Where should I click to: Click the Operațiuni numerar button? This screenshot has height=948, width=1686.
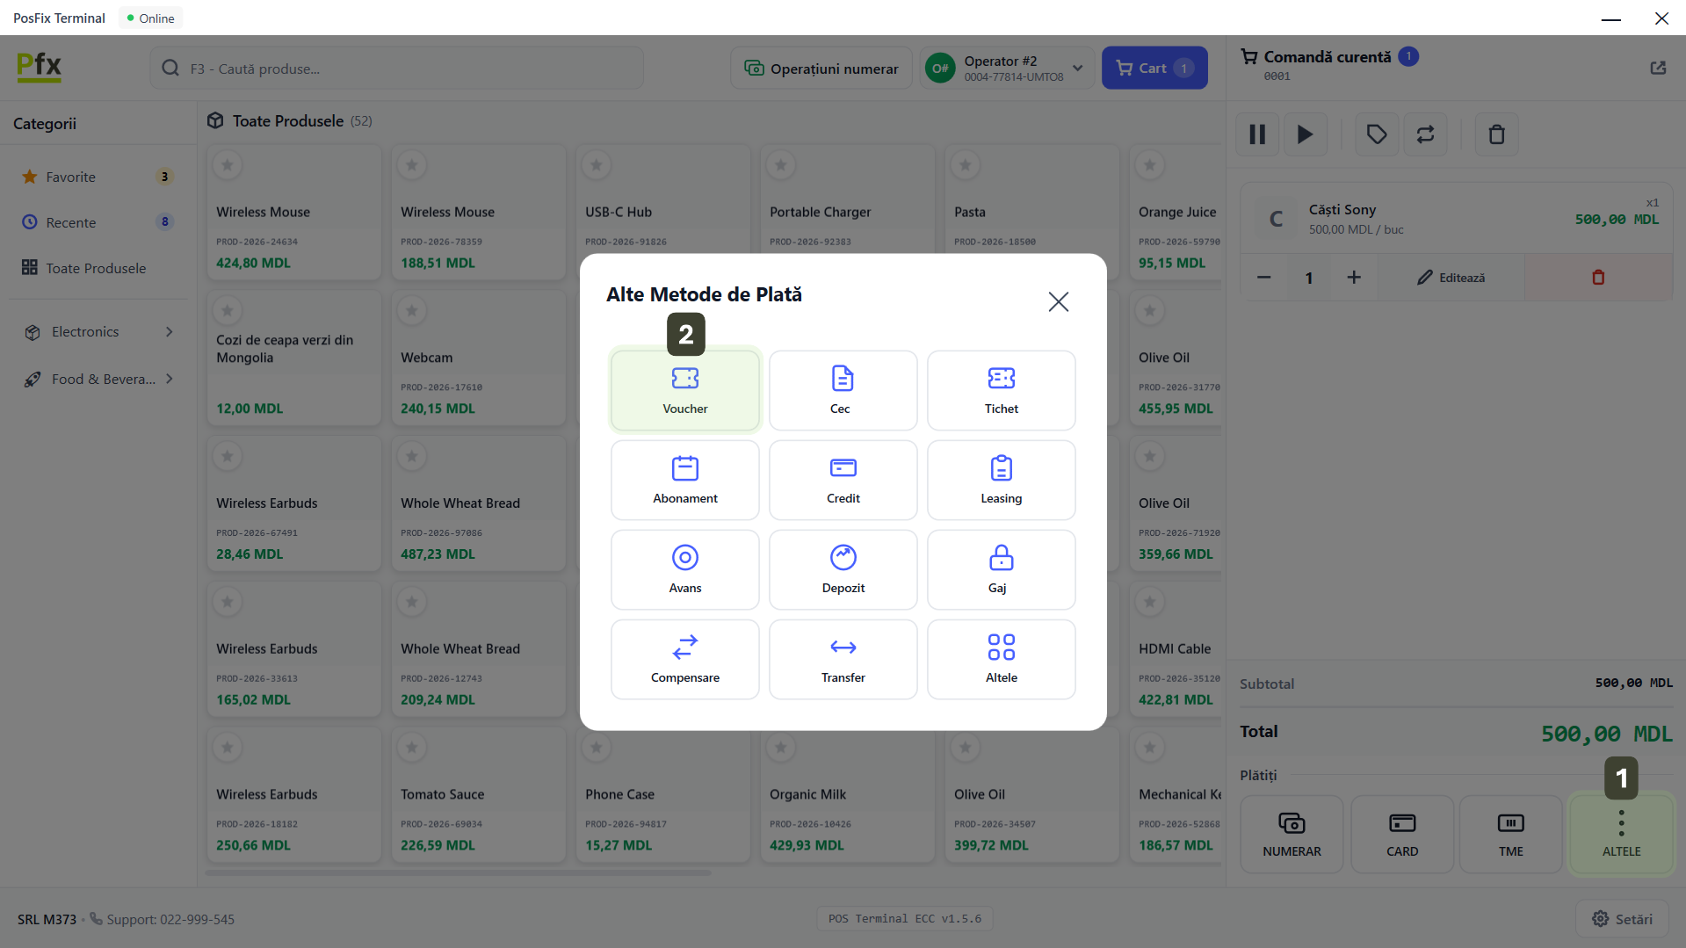(x=821, y=69)
